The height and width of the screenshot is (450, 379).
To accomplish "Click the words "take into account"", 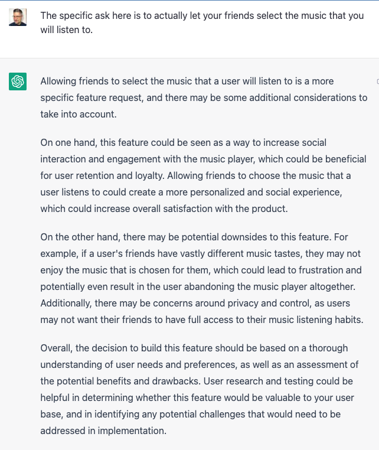I will coord(78,114).
